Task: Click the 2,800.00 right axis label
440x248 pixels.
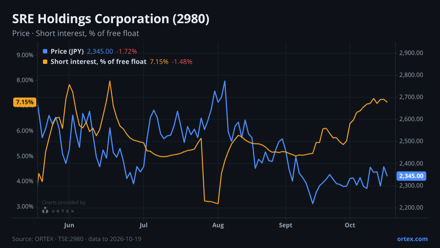Action: point(411,75)
